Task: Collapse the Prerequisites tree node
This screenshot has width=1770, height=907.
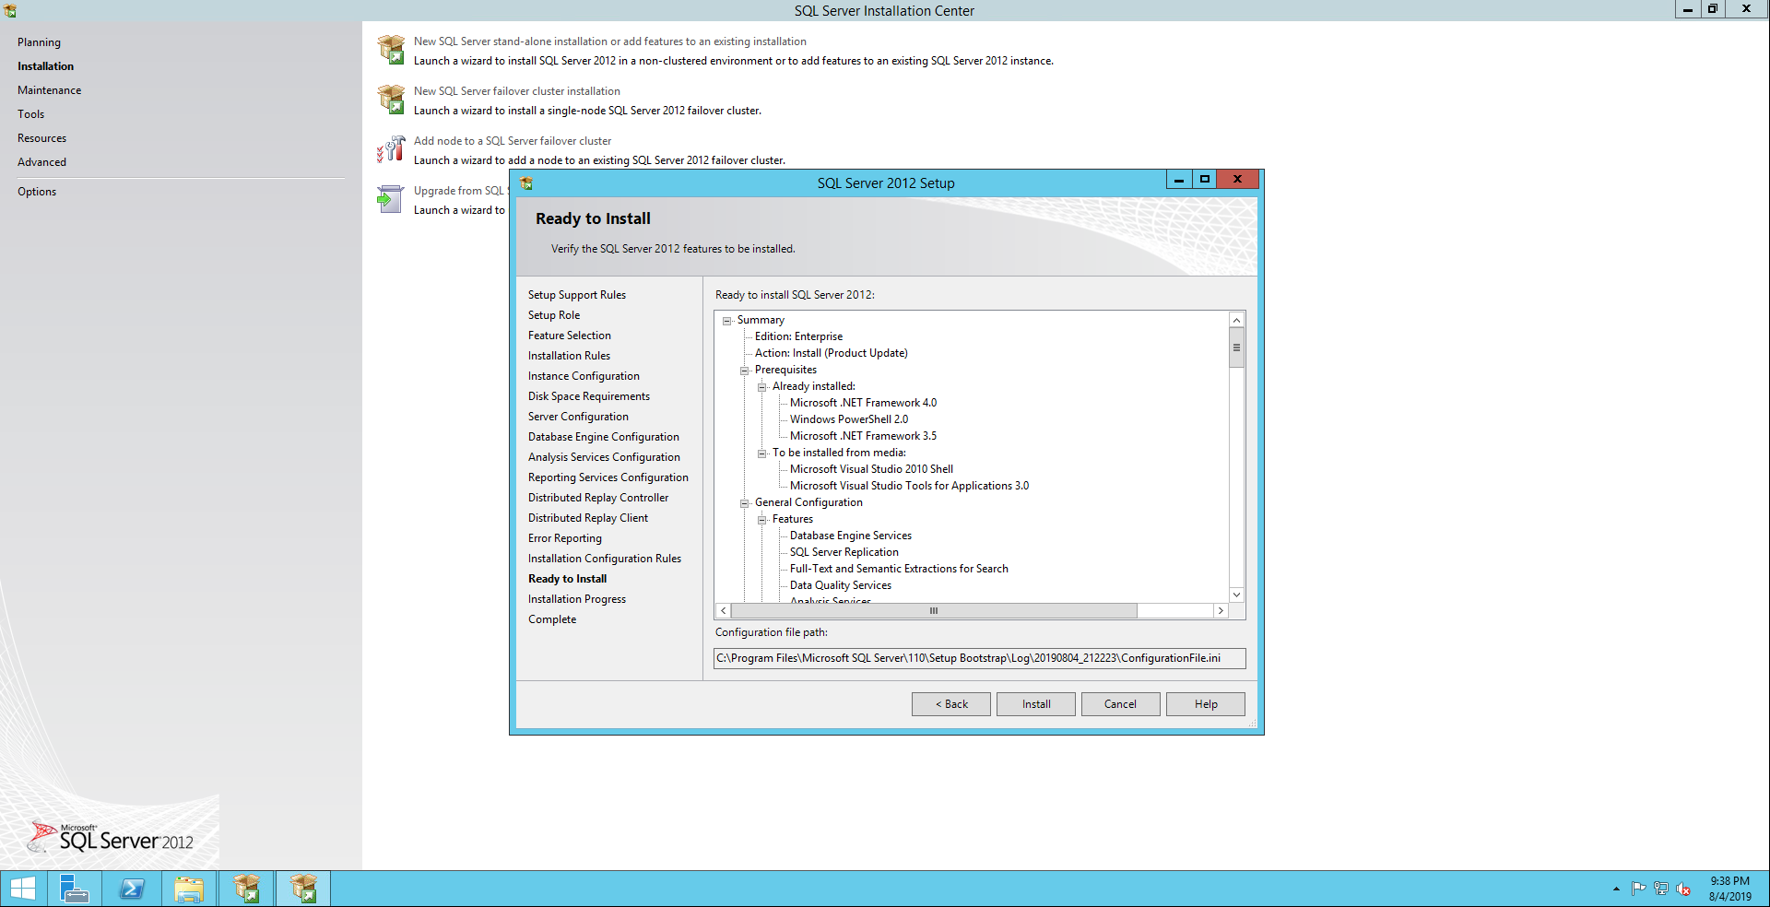Action: point(745,371)
